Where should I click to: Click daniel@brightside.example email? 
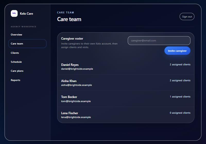point(77,69)
